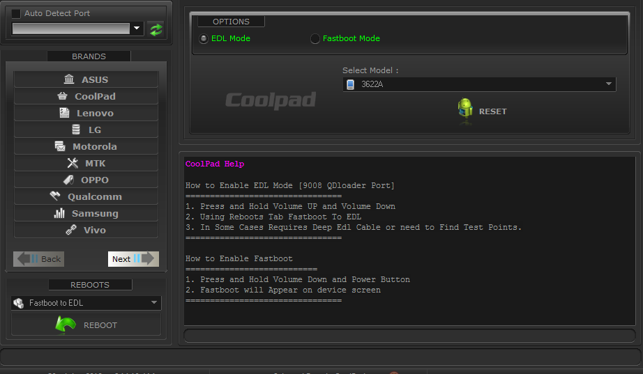643x374 pixels.
Task: Click the OPPO tag icon
Action: tap(68, 180)
